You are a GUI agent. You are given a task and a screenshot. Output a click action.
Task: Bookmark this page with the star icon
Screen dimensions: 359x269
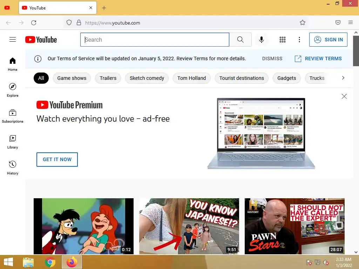point(303,22)
